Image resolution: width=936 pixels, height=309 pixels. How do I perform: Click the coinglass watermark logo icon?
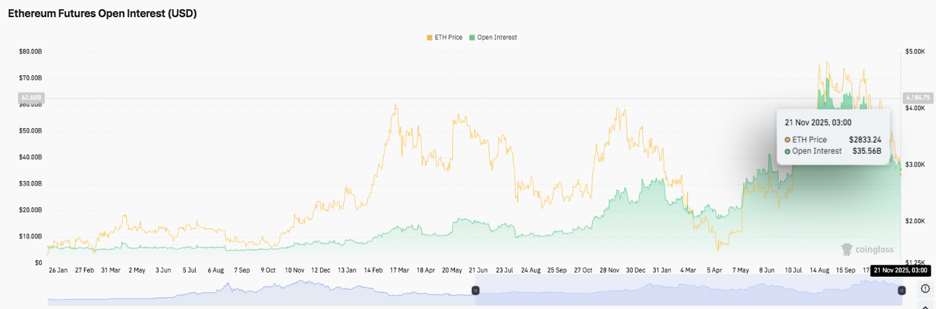pyautogui.click(x=847, y=250)
